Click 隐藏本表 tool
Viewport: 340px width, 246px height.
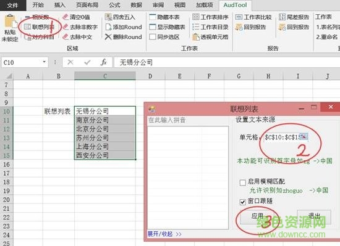coord(164,17)
